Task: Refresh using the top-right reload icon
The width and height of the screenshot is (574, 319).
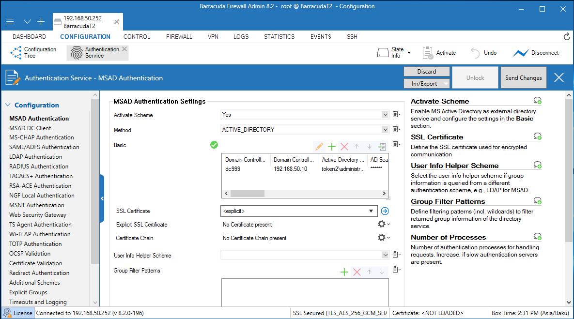Action: pos(567,37)
